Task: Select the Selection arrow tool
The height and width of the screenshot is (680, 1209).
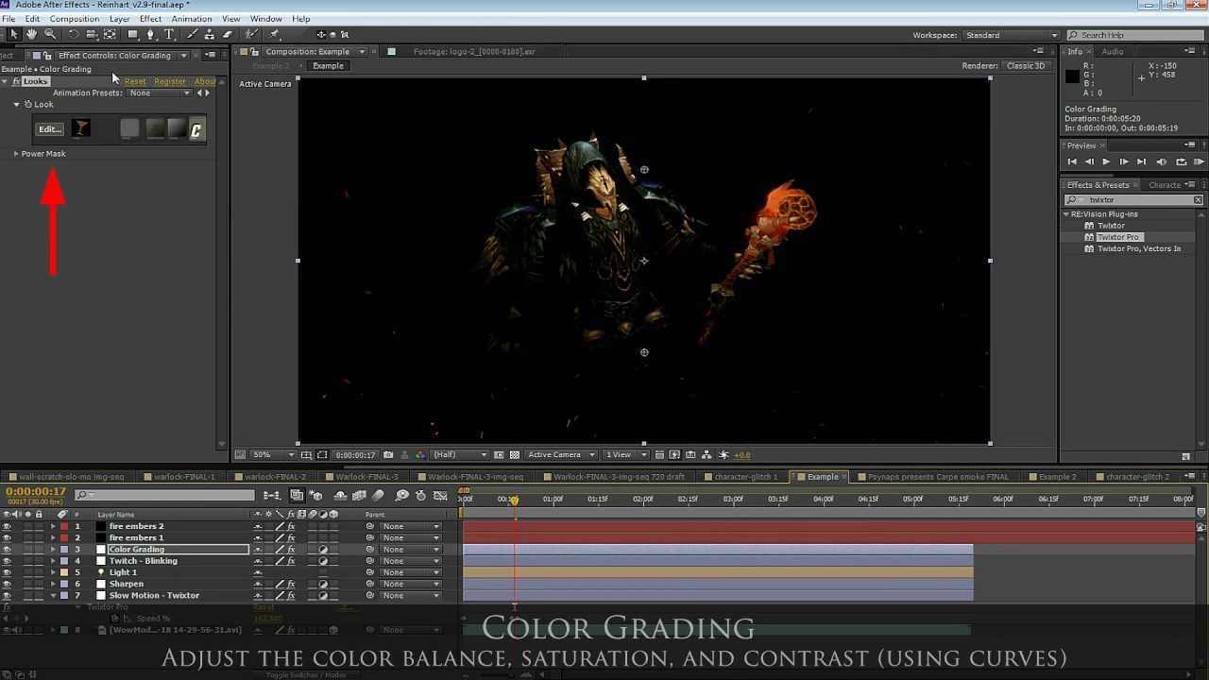Action: point(13,35)
